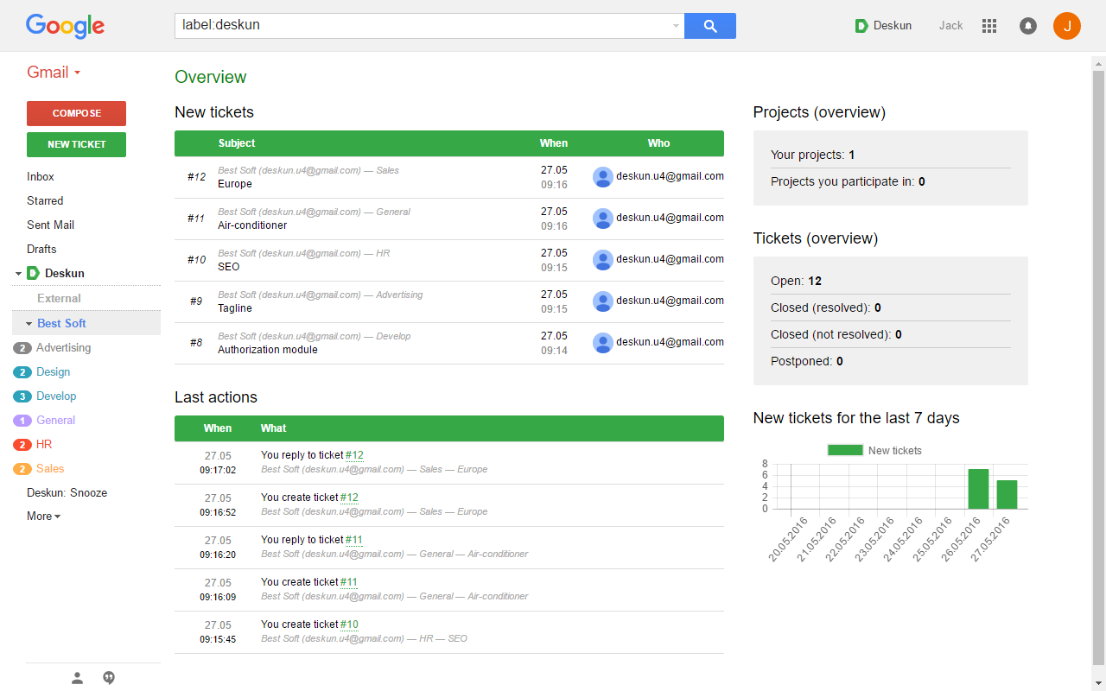Click the Subject column header
Image resolution: width=1106 pixels, height=691 pixels.
pyautogui.click(x=237, y=143)
